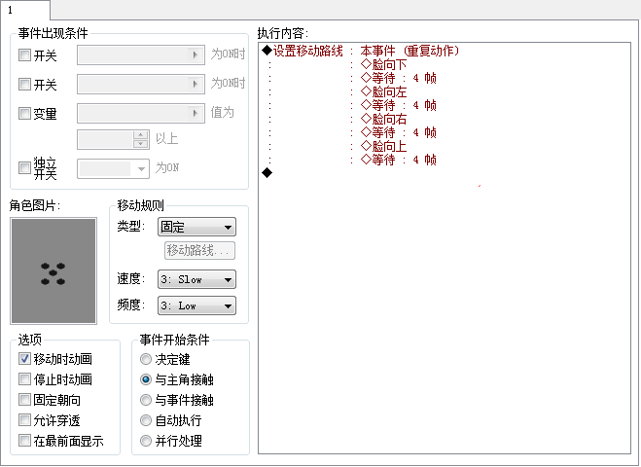Open the 速度 dropdown showing 3: Slow

click(x=196, y=279)
